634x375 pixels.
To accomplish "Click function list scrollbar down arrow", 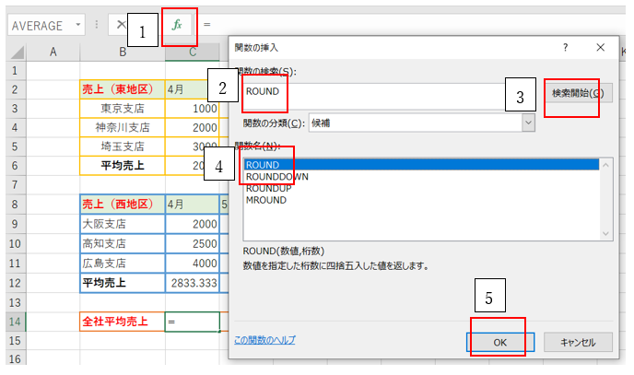I will coord(605,234).
